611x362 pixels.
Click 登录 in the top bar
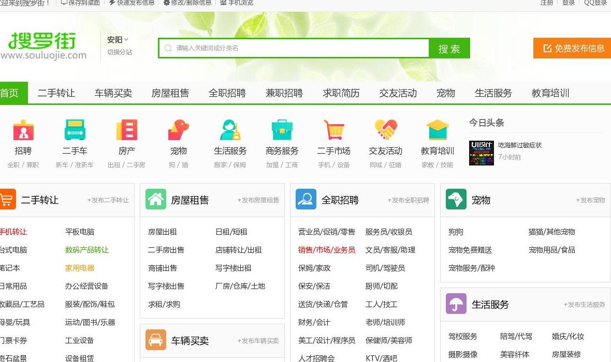tap(569, 3)
